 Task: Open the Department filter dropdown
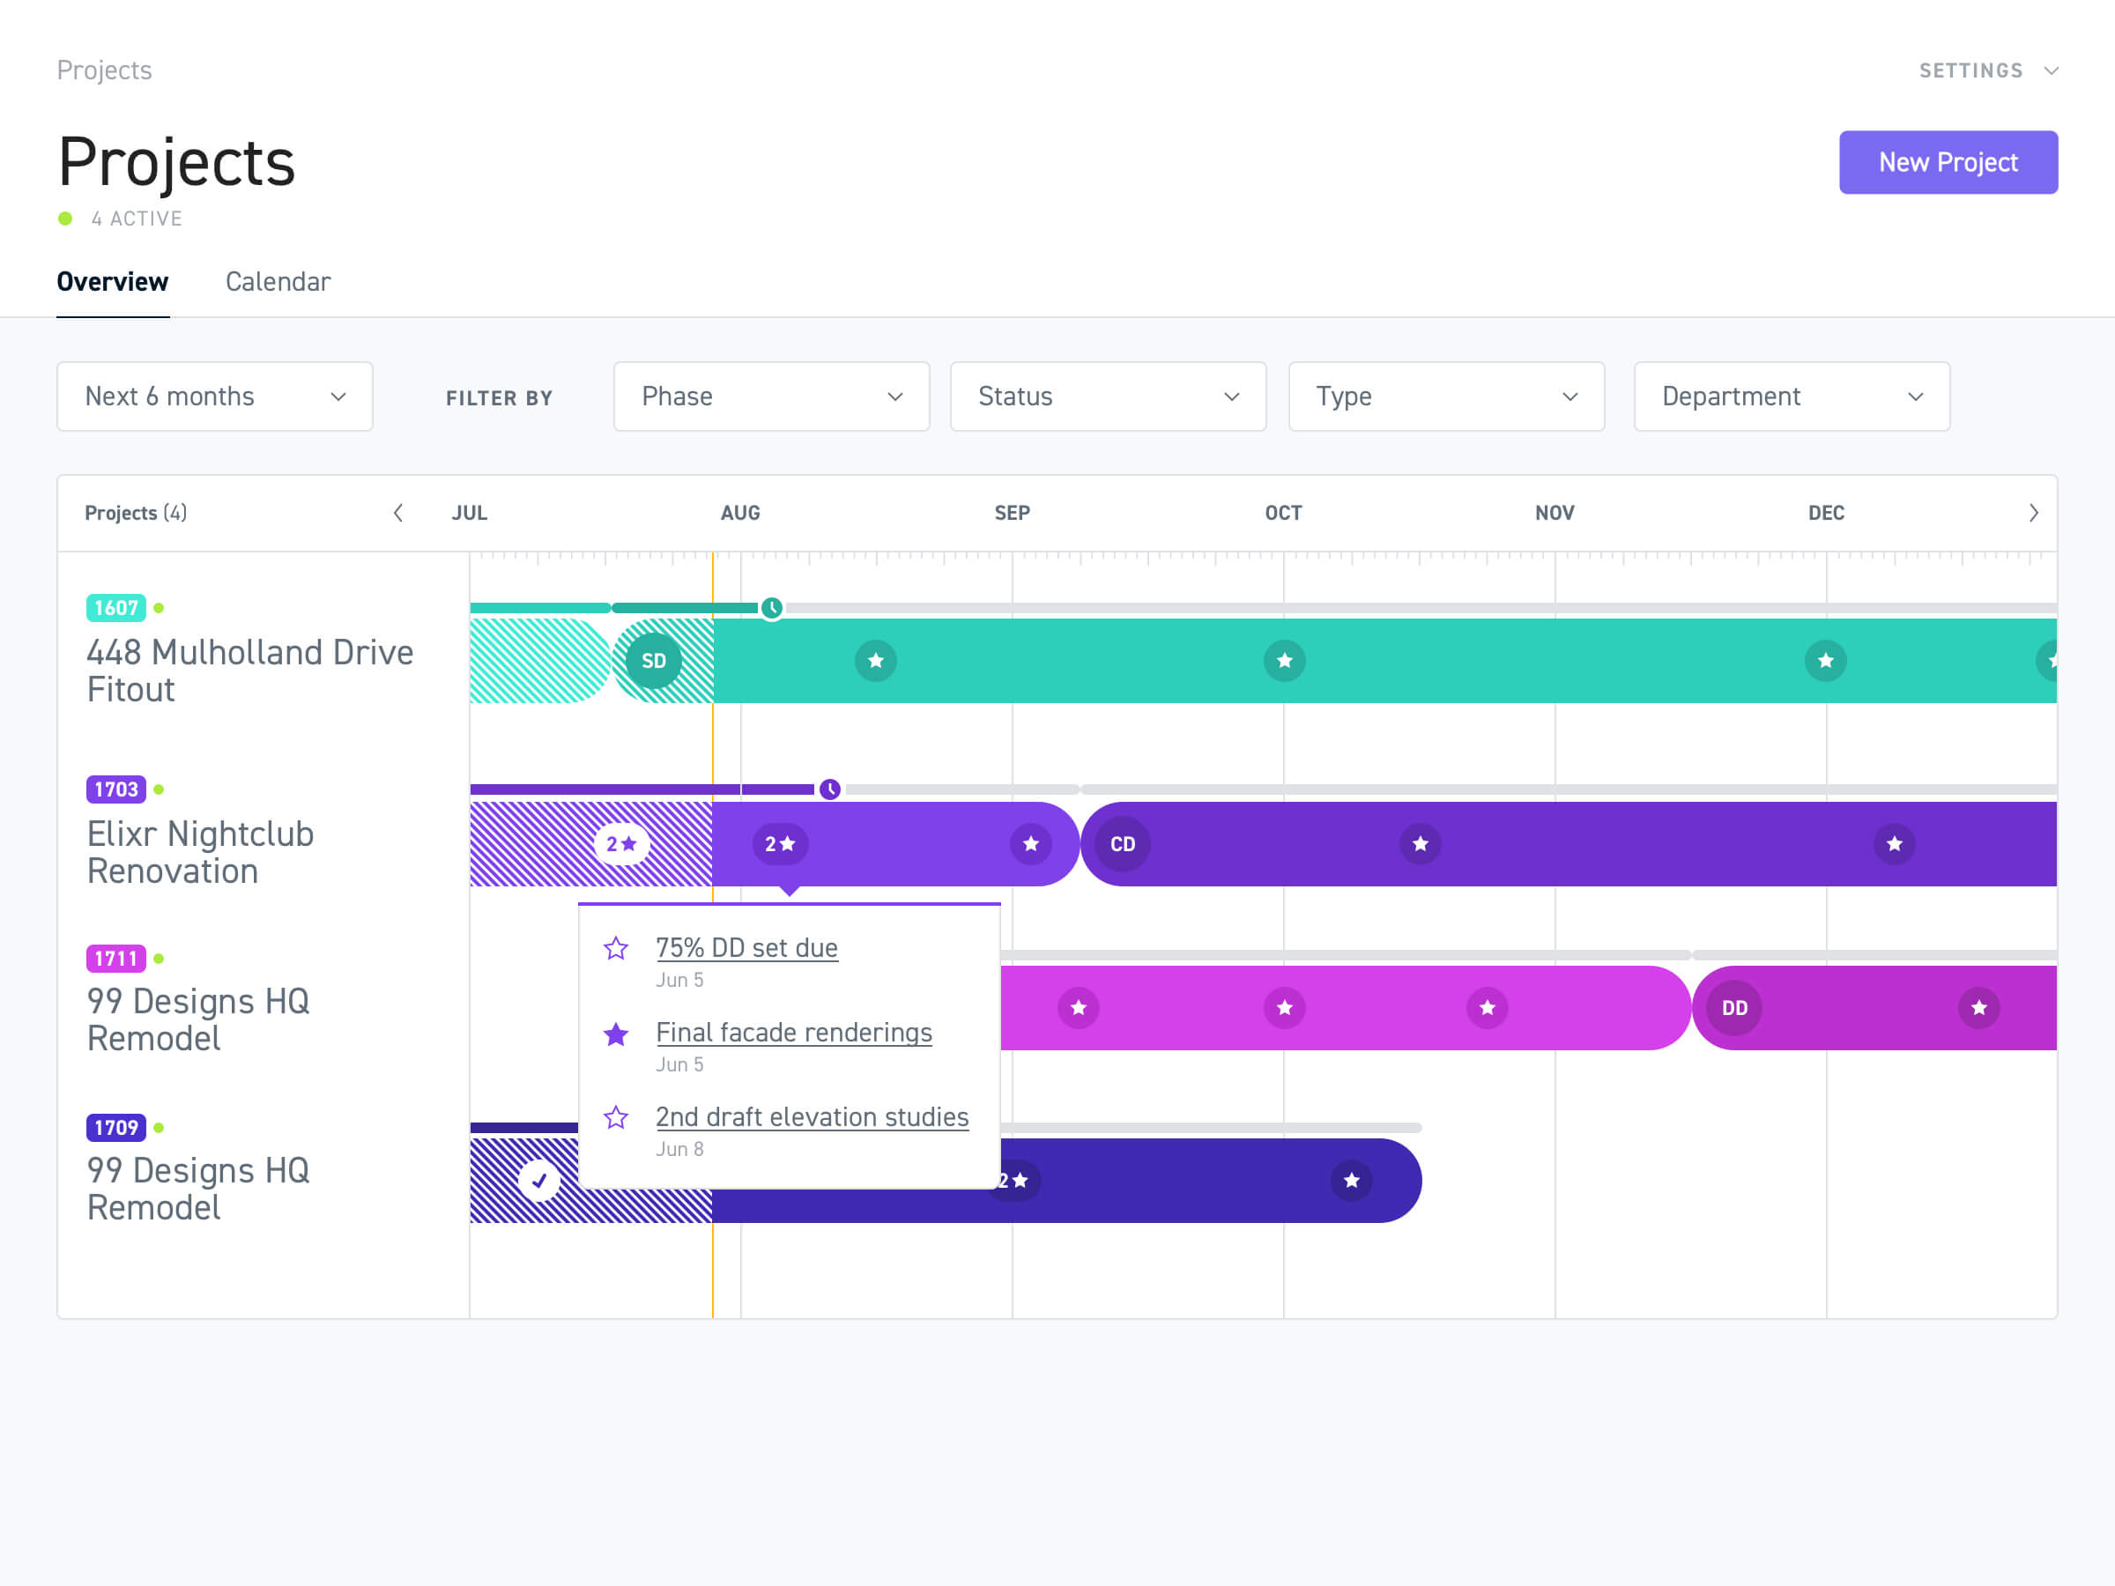(1791, 396)
